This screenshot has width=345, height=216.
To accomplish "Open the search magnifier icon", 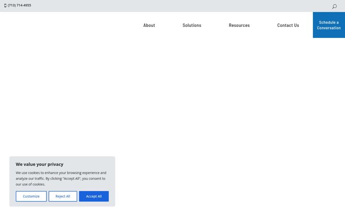I will [334, 7].
